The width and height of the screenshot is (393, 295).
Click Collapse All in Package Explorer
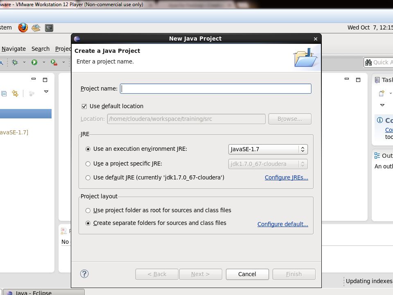pos(4,93)
